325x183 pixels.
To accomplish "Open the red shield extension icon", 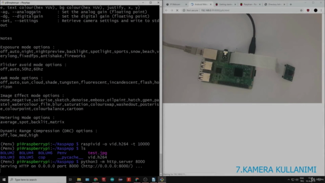I will [308, 10].
